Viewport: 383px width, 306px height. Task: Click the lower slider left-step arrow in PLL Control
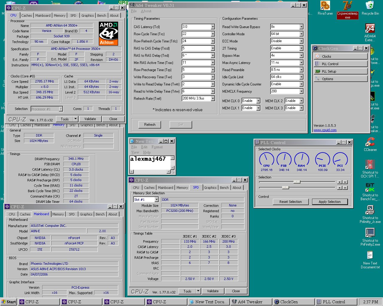tap(339, 188)
